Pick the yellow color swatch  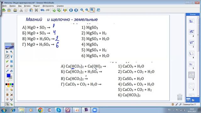click(x=8, y=86)
